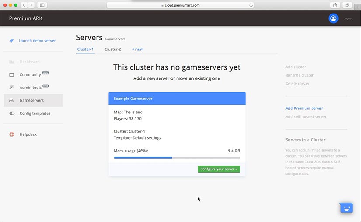Screen dimensions: 361x222
Task: Click Delete cluster link
Action: click(x=298, y=84)
